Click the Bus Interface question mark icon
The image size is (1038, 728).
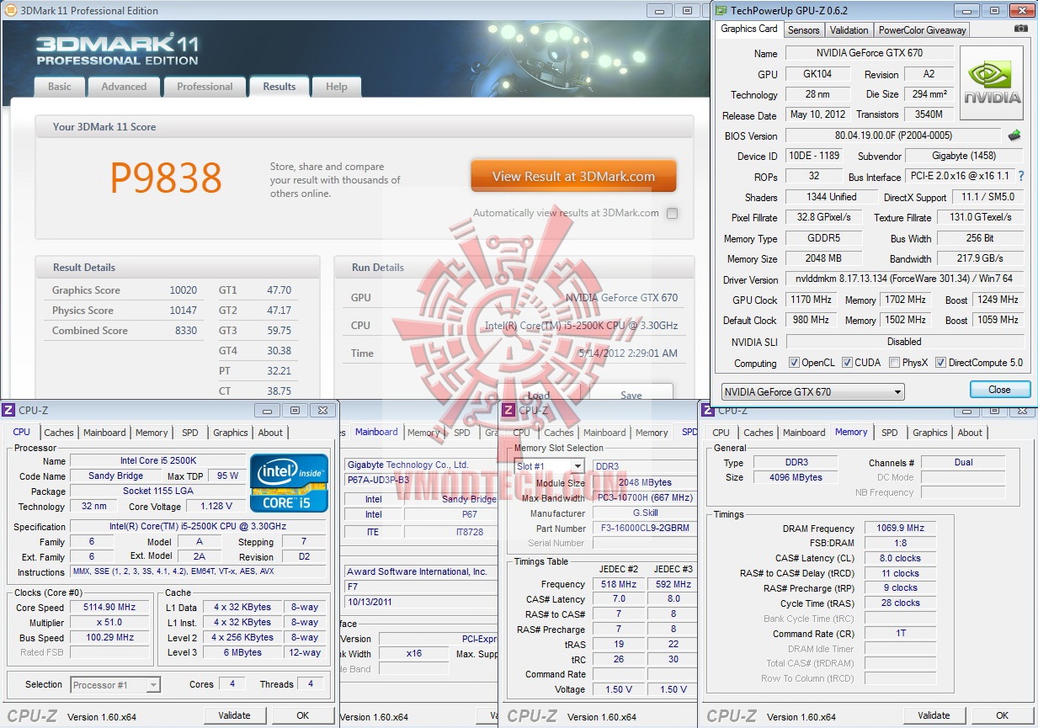click(1021, 177)
